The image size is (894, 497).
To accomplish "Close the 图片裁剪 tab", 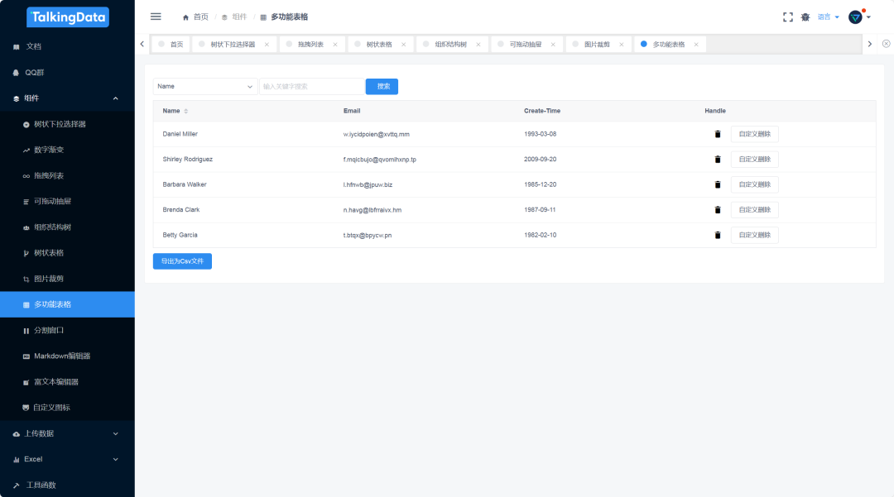I will [x=622, y=45].
